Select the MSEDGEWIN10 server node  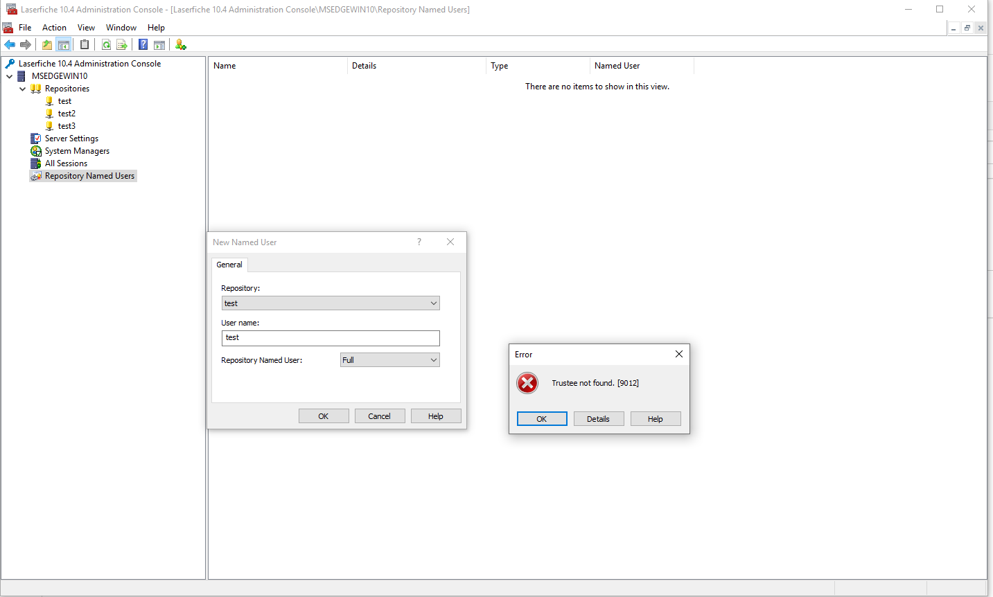click(60, 76)
